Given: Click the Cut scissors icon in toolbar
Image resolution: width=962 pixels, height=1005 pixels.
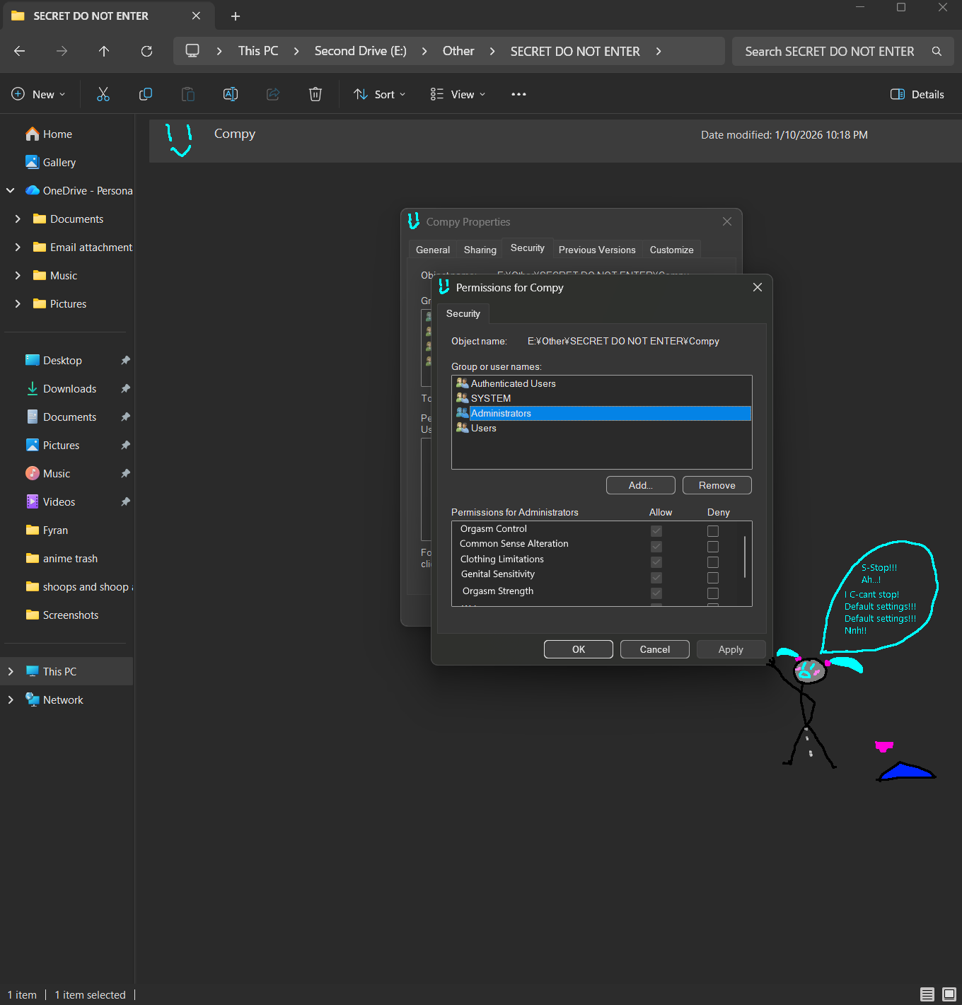Looking at the screenshot, I should tap(103, 94).
